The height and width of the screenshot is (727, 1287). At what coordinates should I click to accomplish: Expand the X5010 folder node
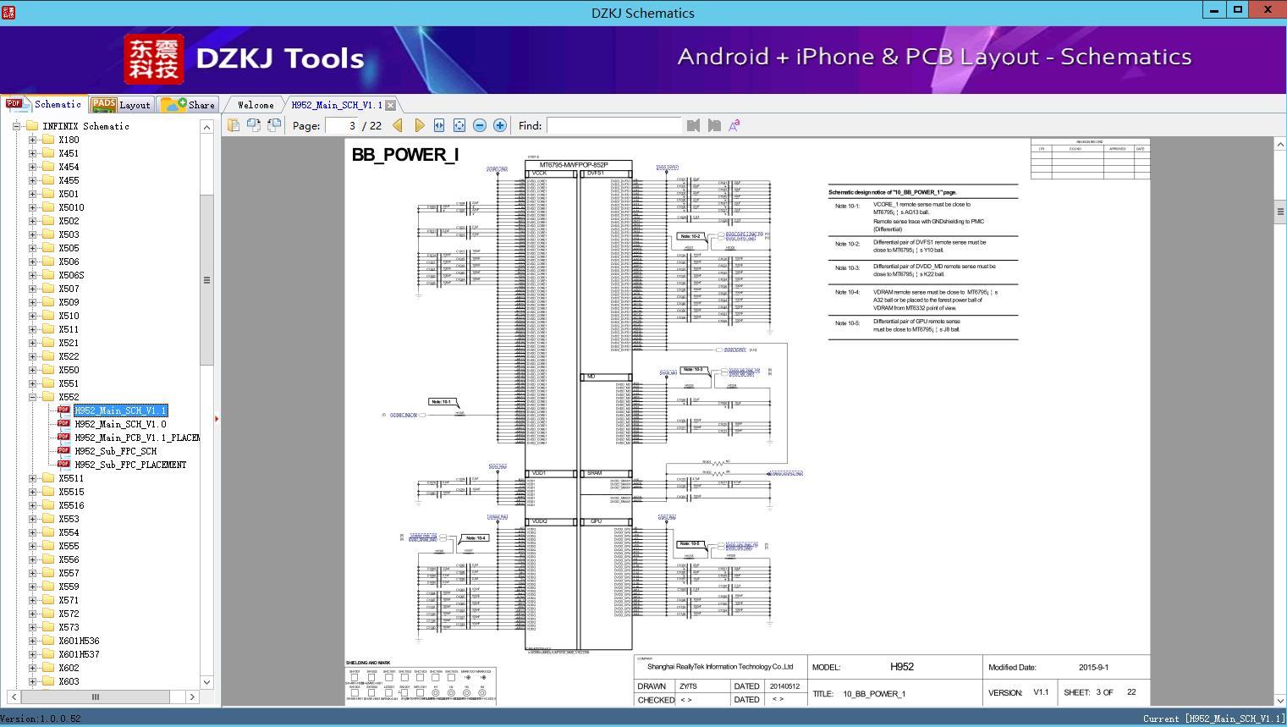coord(32,207)
